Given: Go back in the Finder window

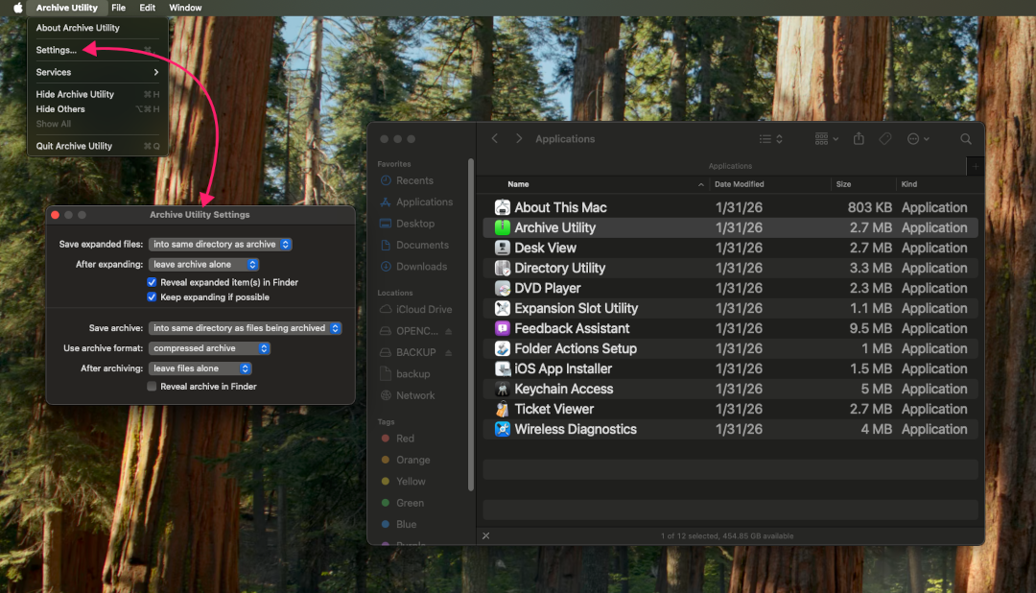Looking at the screenshot, I should (494, 139).
